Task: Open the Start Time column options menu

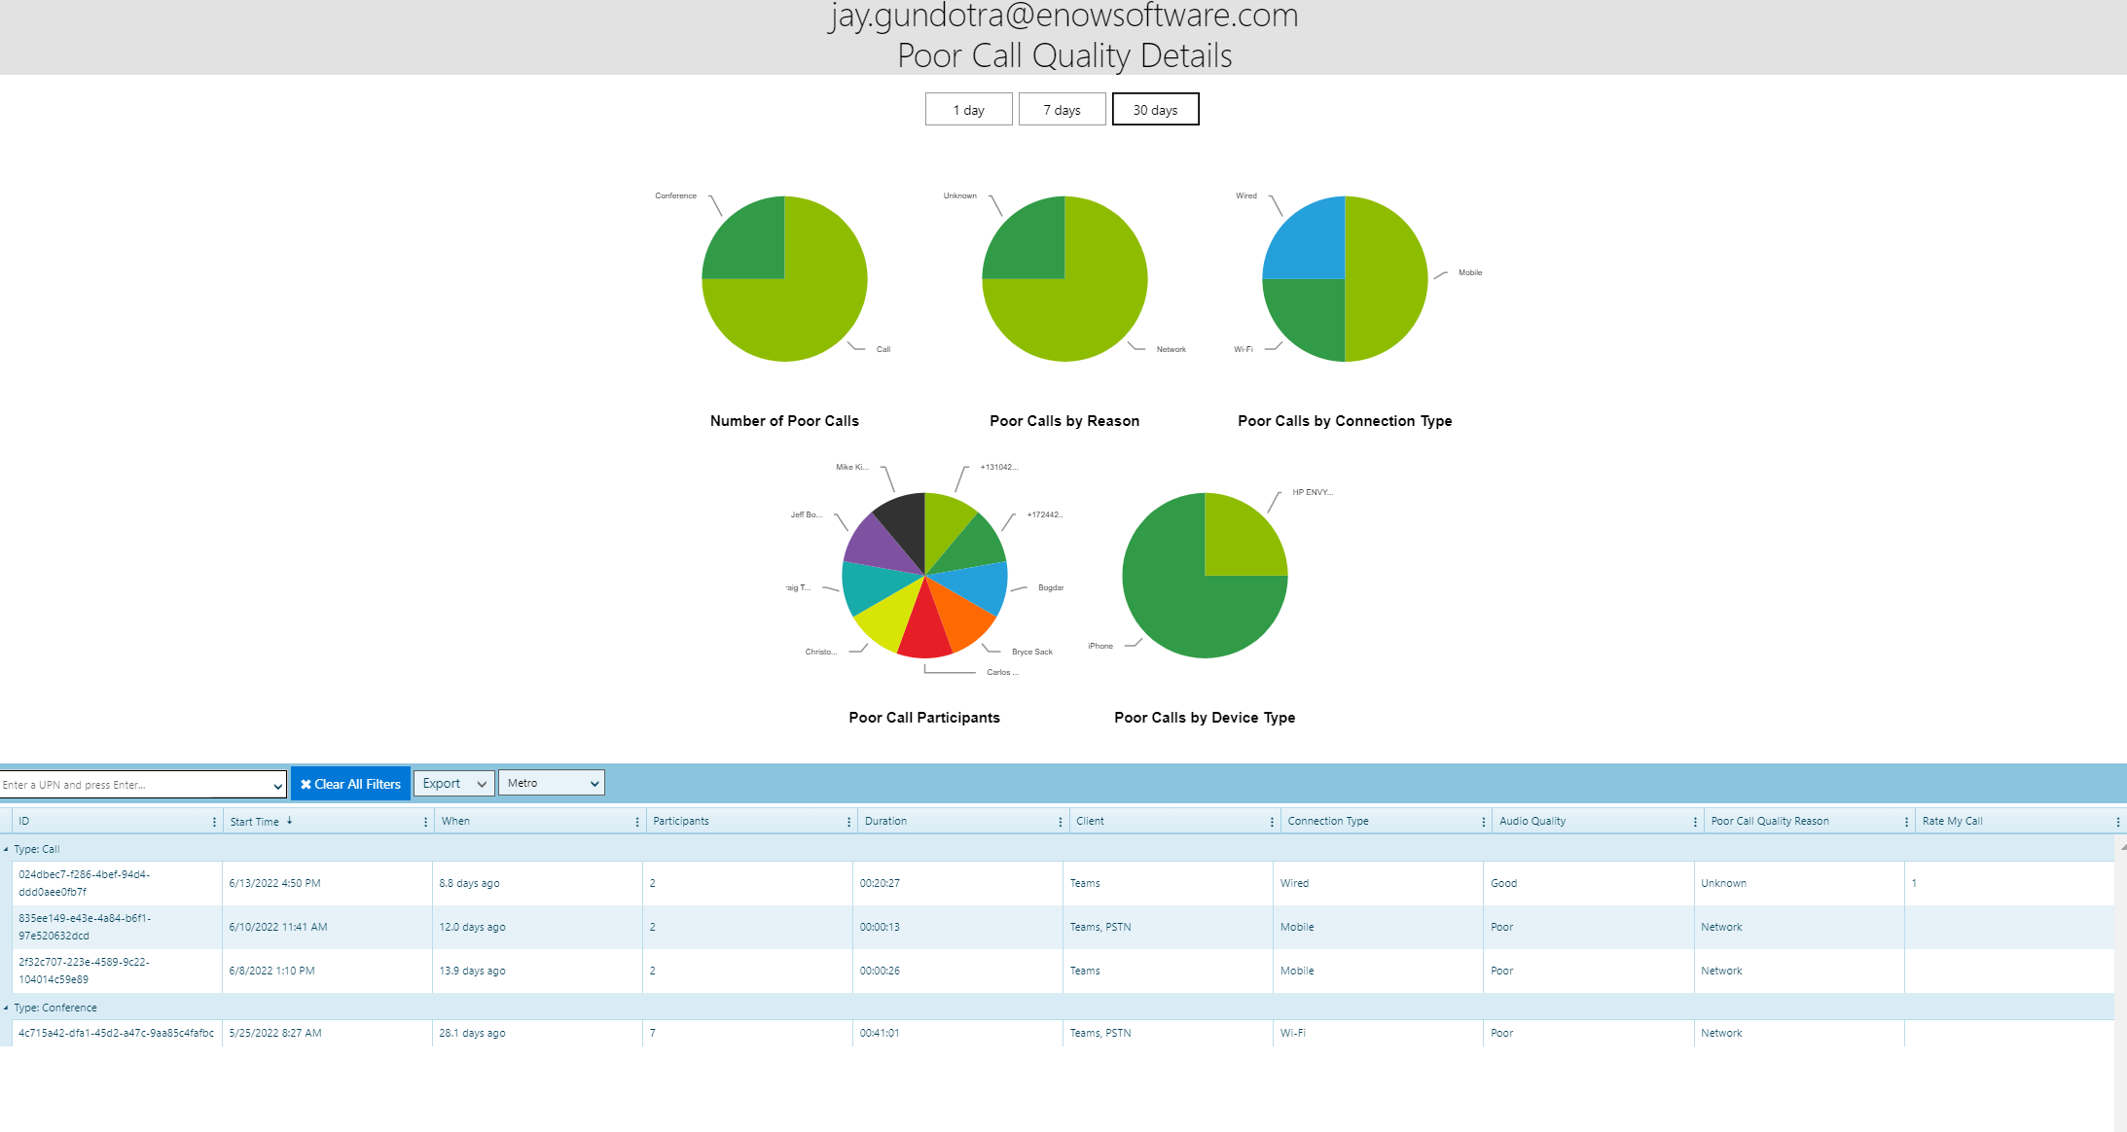Action: [425, 821]
